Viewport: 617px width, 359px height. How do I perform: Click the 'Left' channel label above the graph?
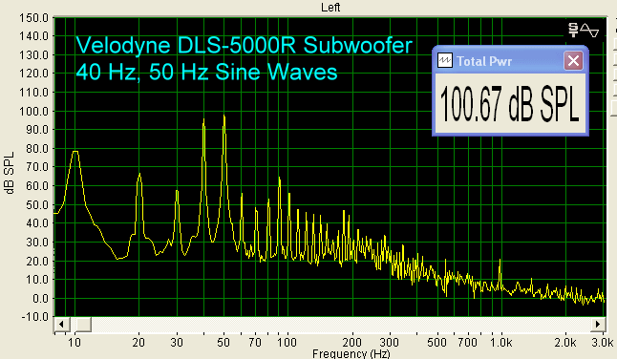[330, 7]
